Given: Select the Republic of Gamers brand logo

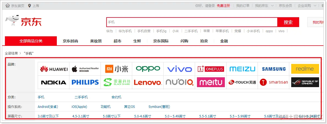Looking at the screenshot, I should pos(305,82).
